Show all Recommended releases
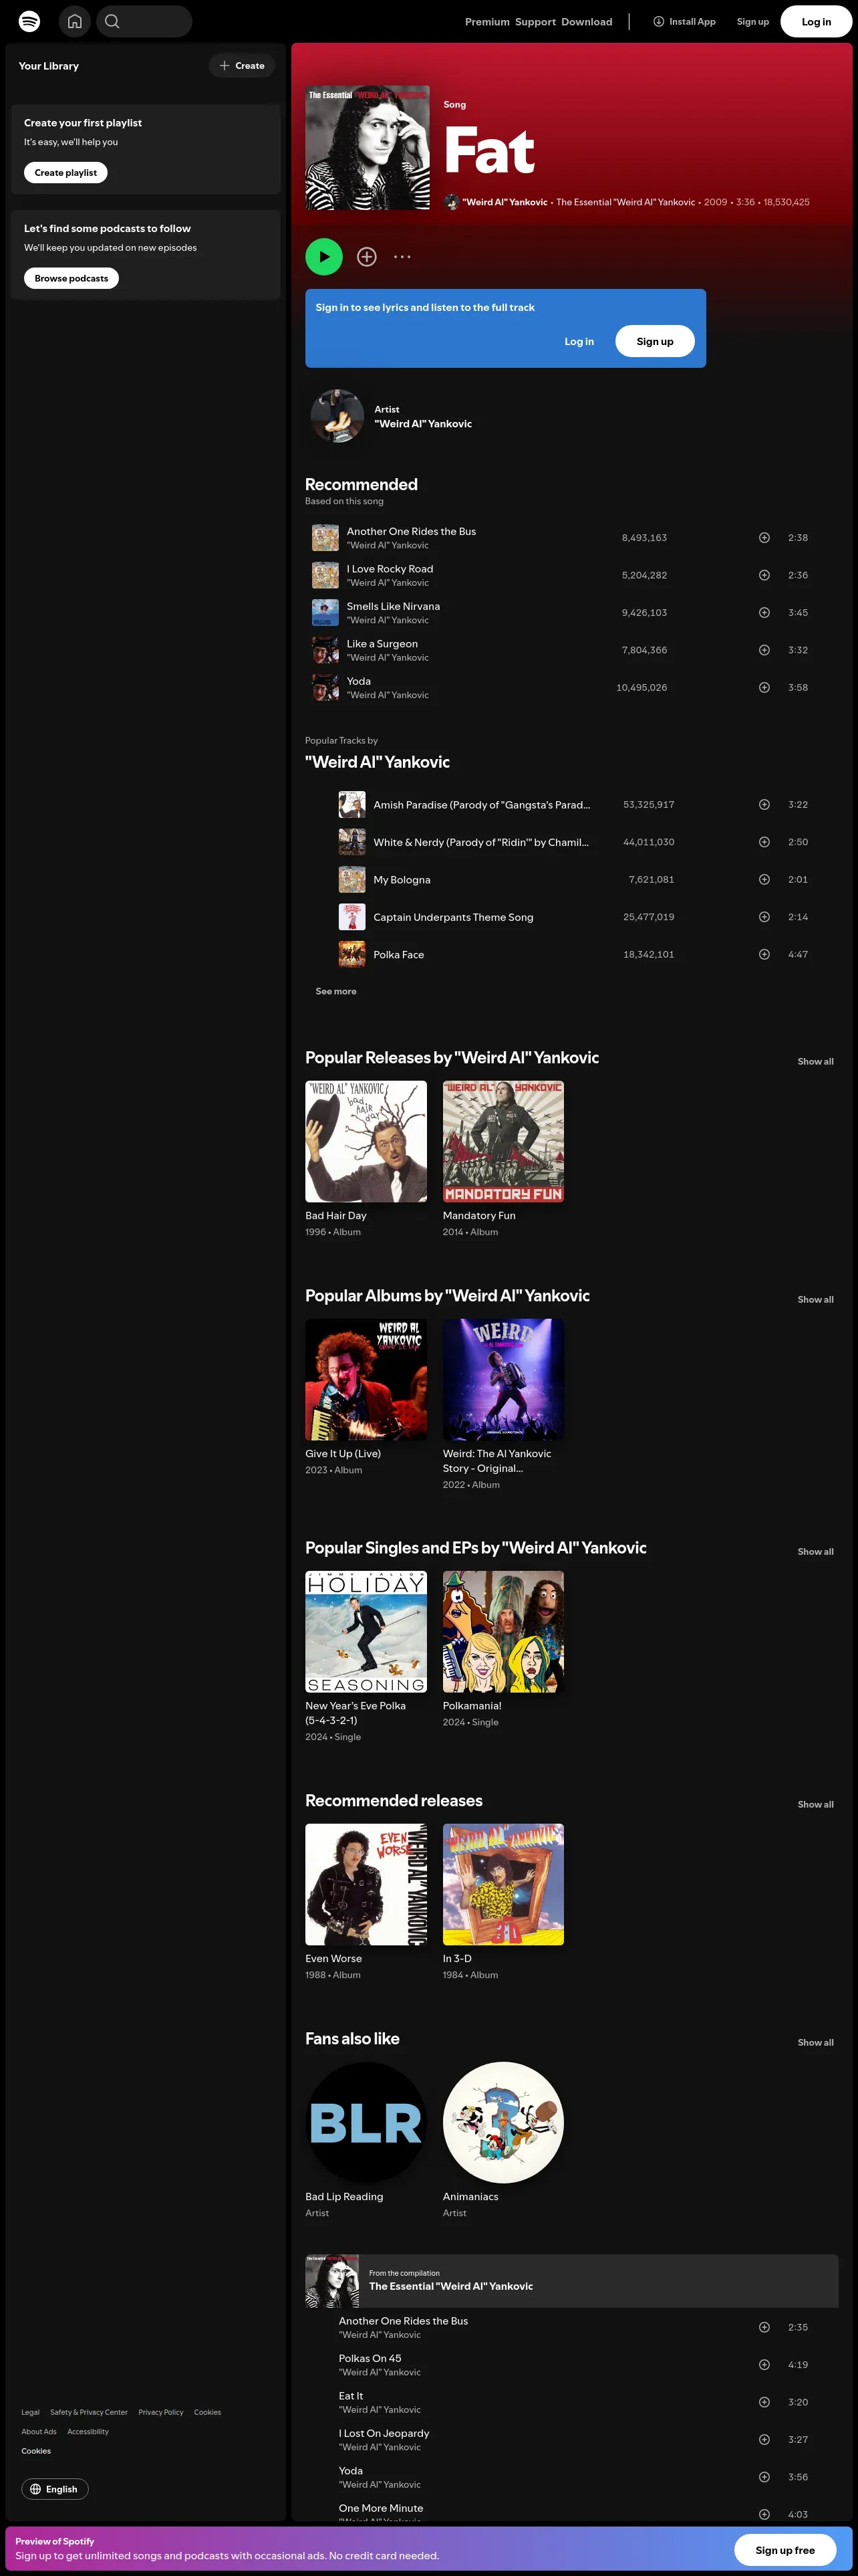 tap(815, 1805)
